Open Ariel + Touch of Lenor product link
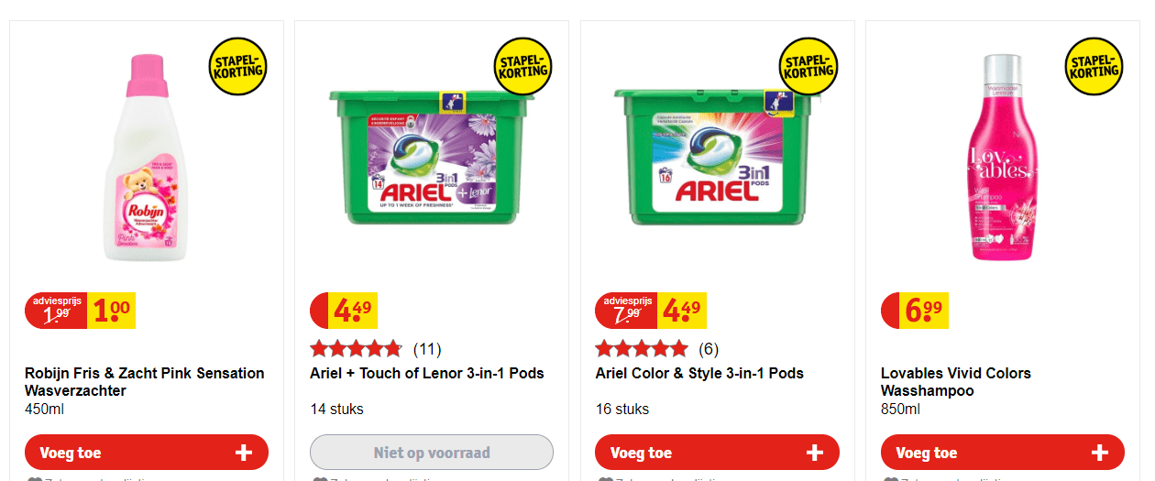This screenshot has height=481, width=1155. [x=427, y=373]
